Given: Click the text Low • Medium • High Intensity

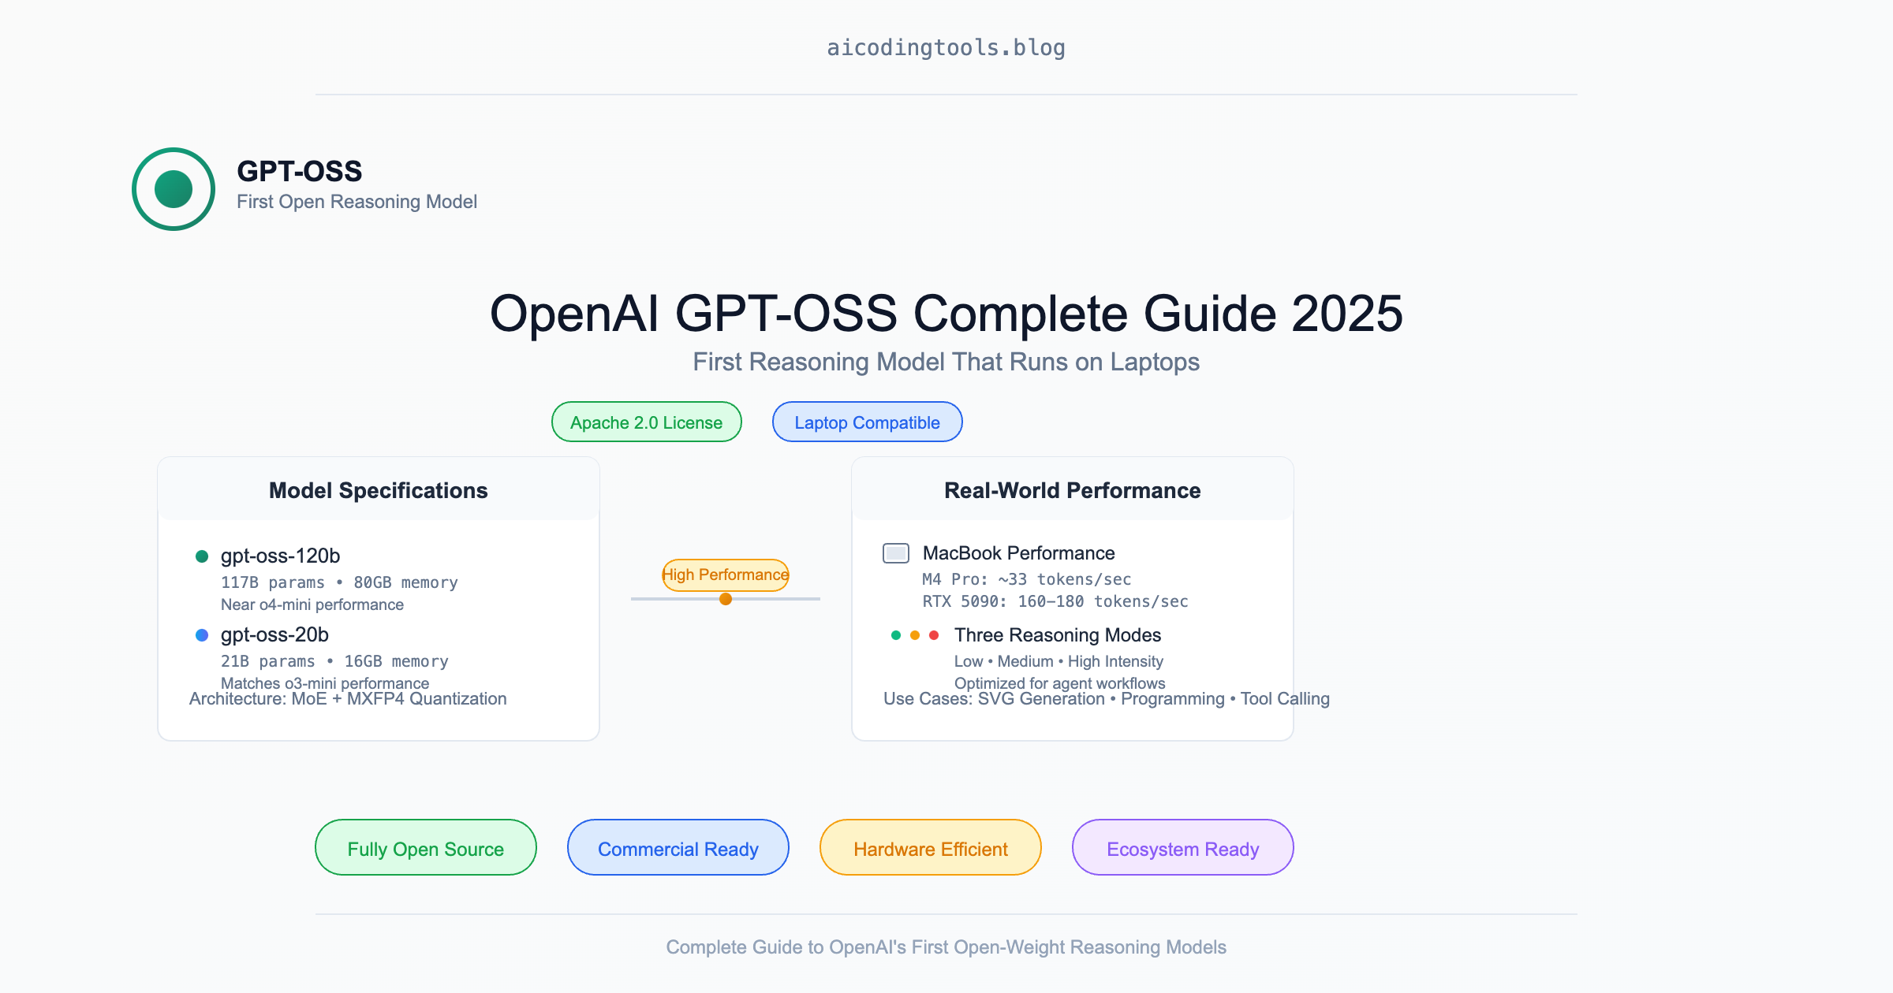Looking at the screenshot, I should (1059, 661).
